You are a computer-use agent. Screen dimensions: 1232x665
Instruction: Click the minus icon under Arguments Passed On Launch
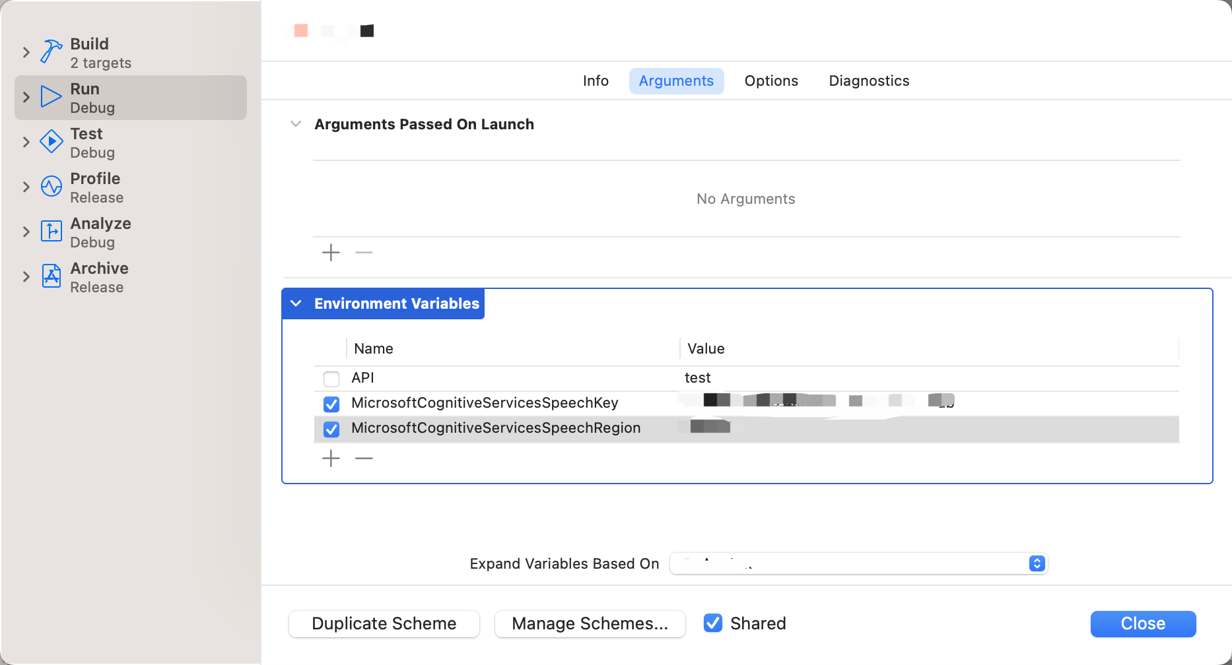(x=363, y=253)
